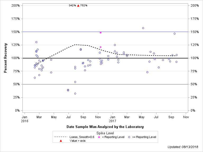The width and height of the screenshot is (203, 152).
Task: Click the blue circle legend symbol
Action: click(129, 137)
